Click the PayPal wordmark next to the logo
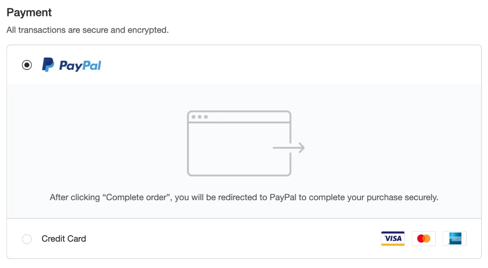Image resolution: width=488 pixels, height=268 pixels. pos(80,65)
